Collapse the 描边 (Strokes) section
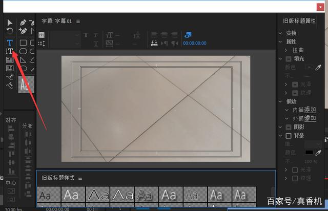The image size is (328, 211). [280, 101]
